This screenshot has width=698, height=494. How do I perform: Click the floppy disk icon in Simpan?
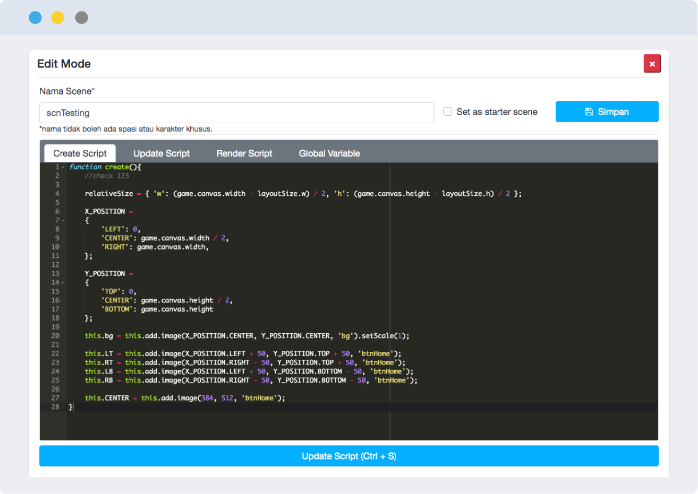(x=589, y=112)
